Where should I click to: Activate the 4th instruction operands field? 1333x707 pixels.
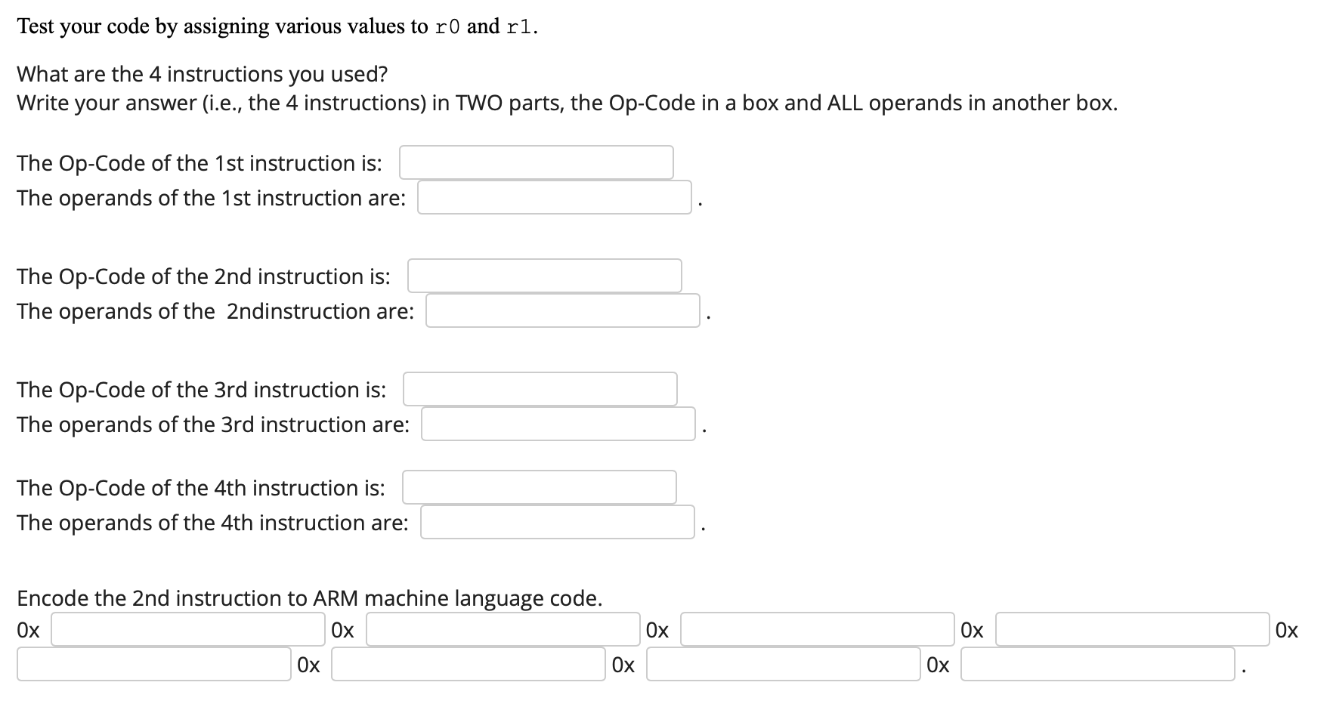(557, 522)
